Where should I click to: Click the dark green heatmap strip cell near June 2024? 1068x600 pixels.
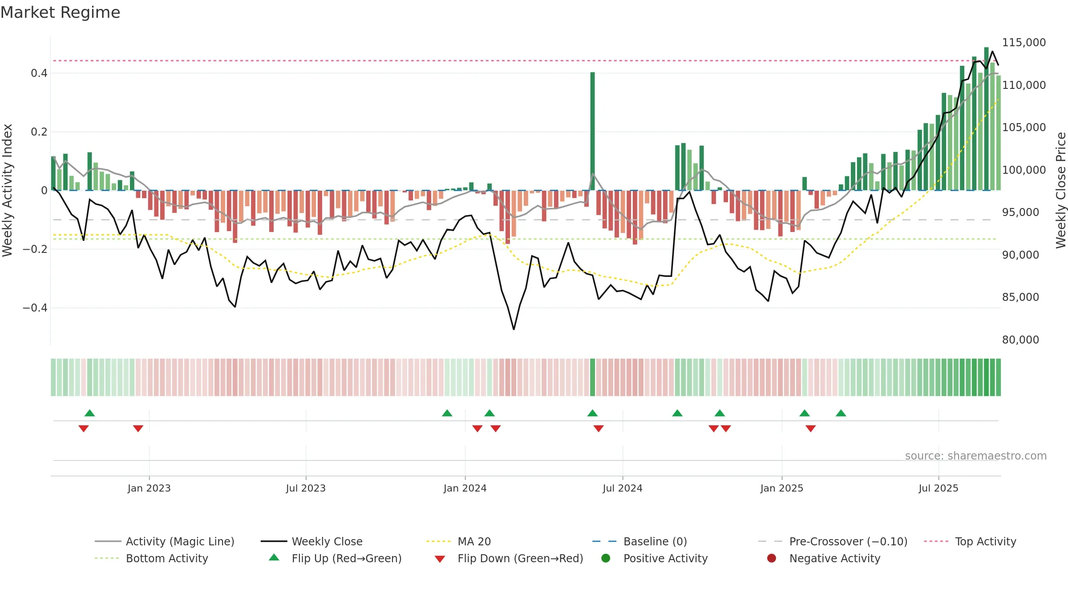(593, 377)
